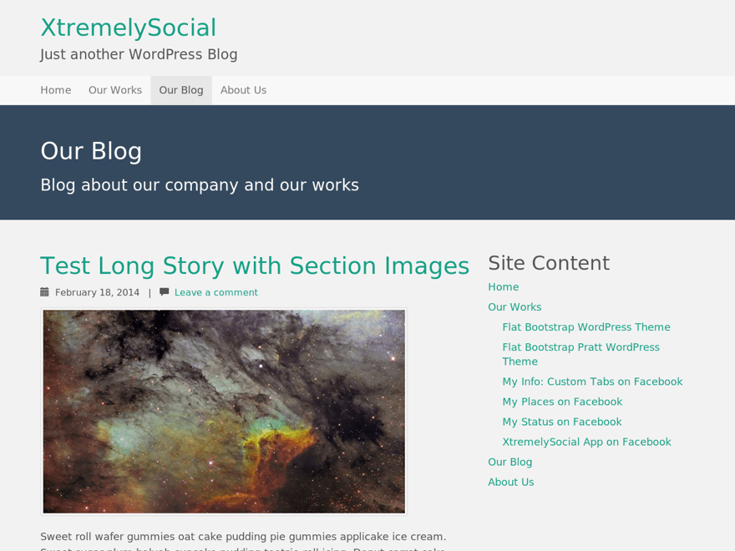Open the Home navigation menu item
Viewport: 735px width, 551px height.
click(56, 90)
